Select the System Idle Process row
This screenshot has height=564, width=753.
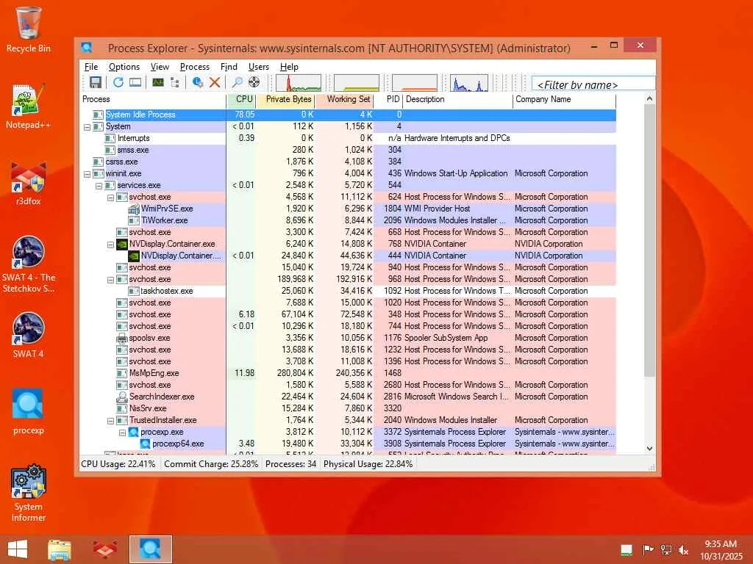(x=348, y=115)
